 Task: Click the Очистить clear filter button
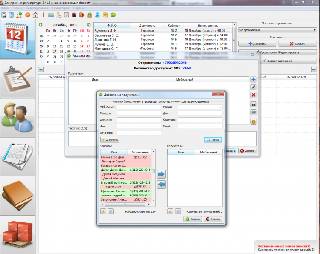coord(110,139)
